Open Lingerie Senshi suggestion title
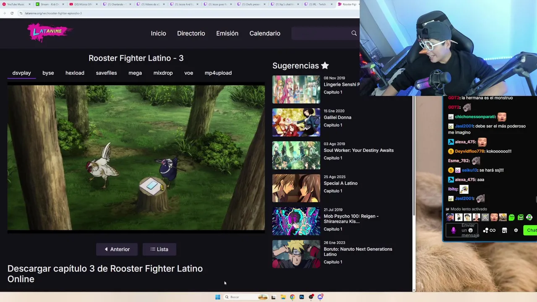The image size is (537, 302). (x=341, y=84)
